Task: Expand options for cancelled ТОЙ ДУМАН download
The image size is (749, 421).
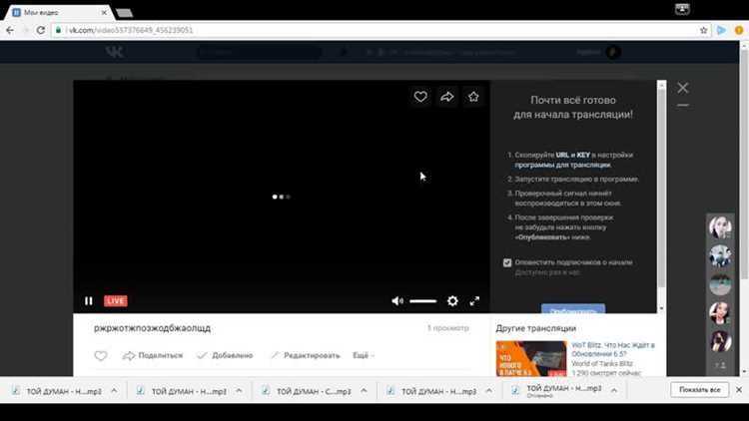Action: [x=614, y=390]
